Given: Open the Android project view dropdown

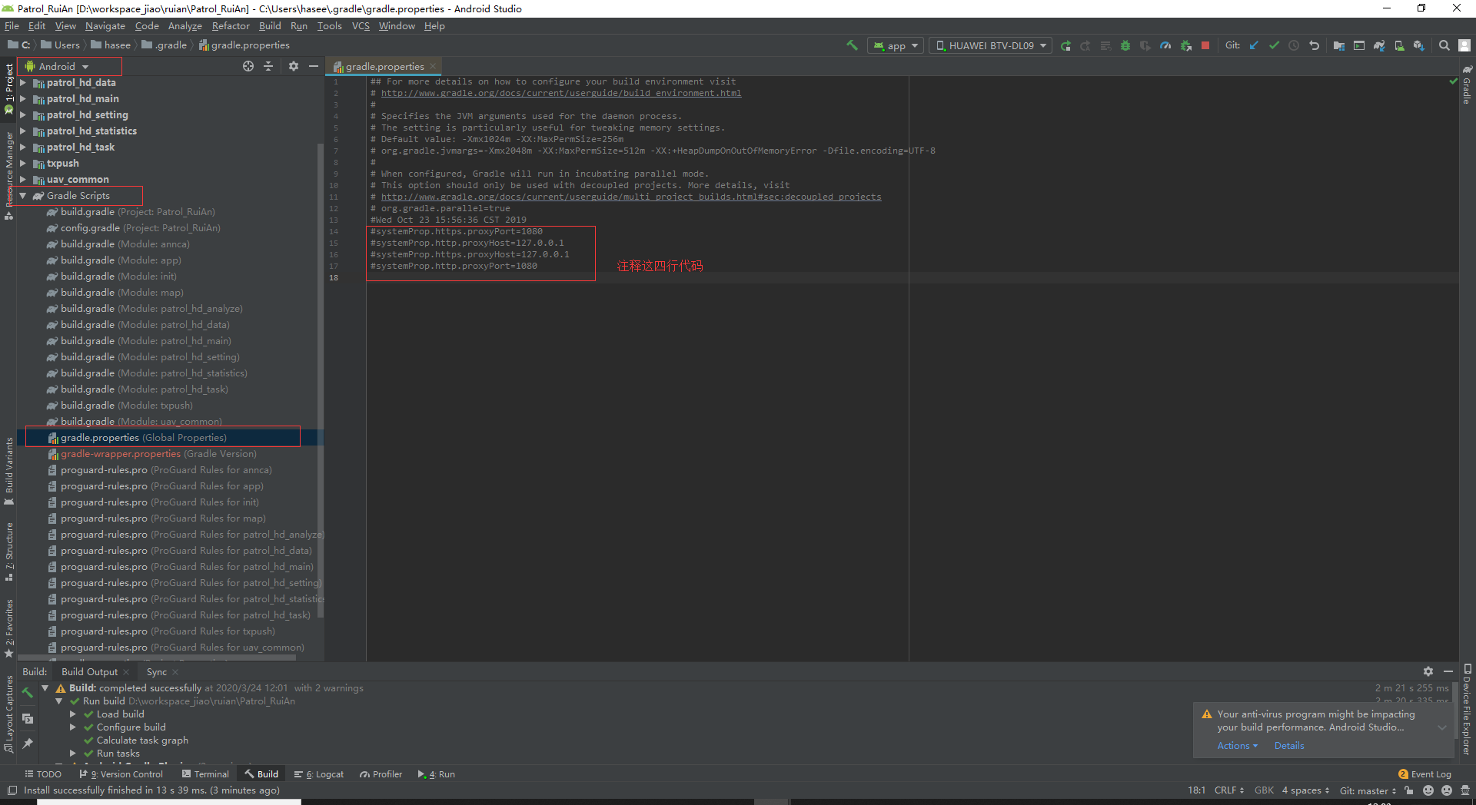Looking at the screenshot, I should 58,66.
